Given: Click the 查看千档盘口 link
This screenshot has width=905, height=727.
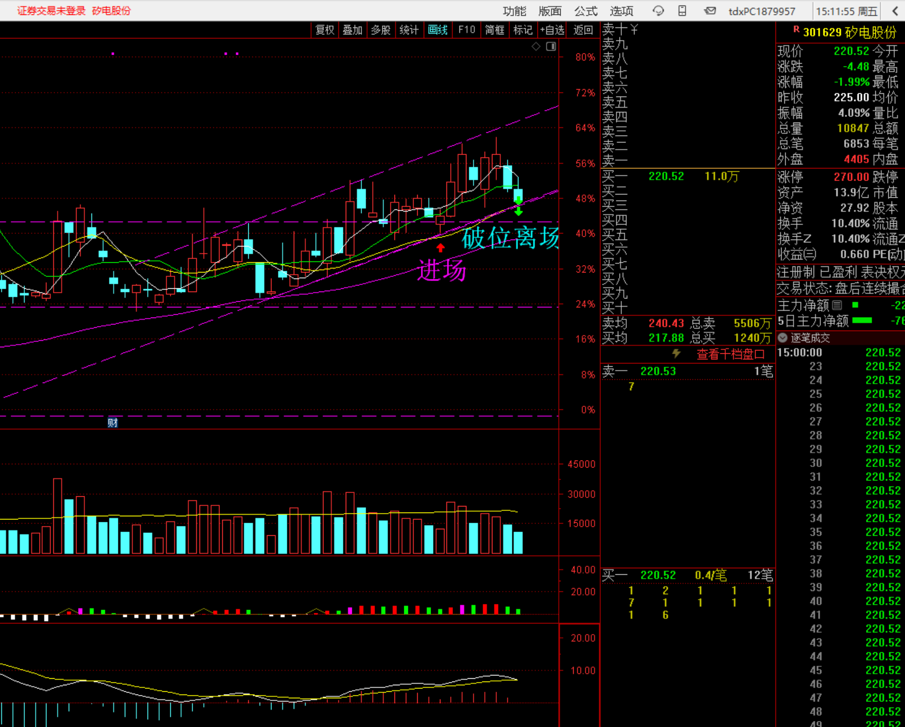Looking at the screenshot, I should (730, 354).
